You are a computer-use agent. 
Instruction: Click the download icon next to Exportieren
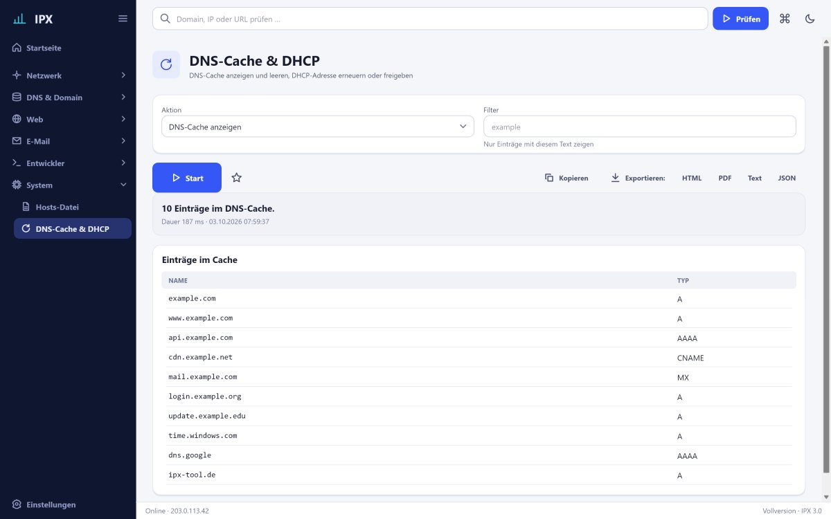(615, 178)
